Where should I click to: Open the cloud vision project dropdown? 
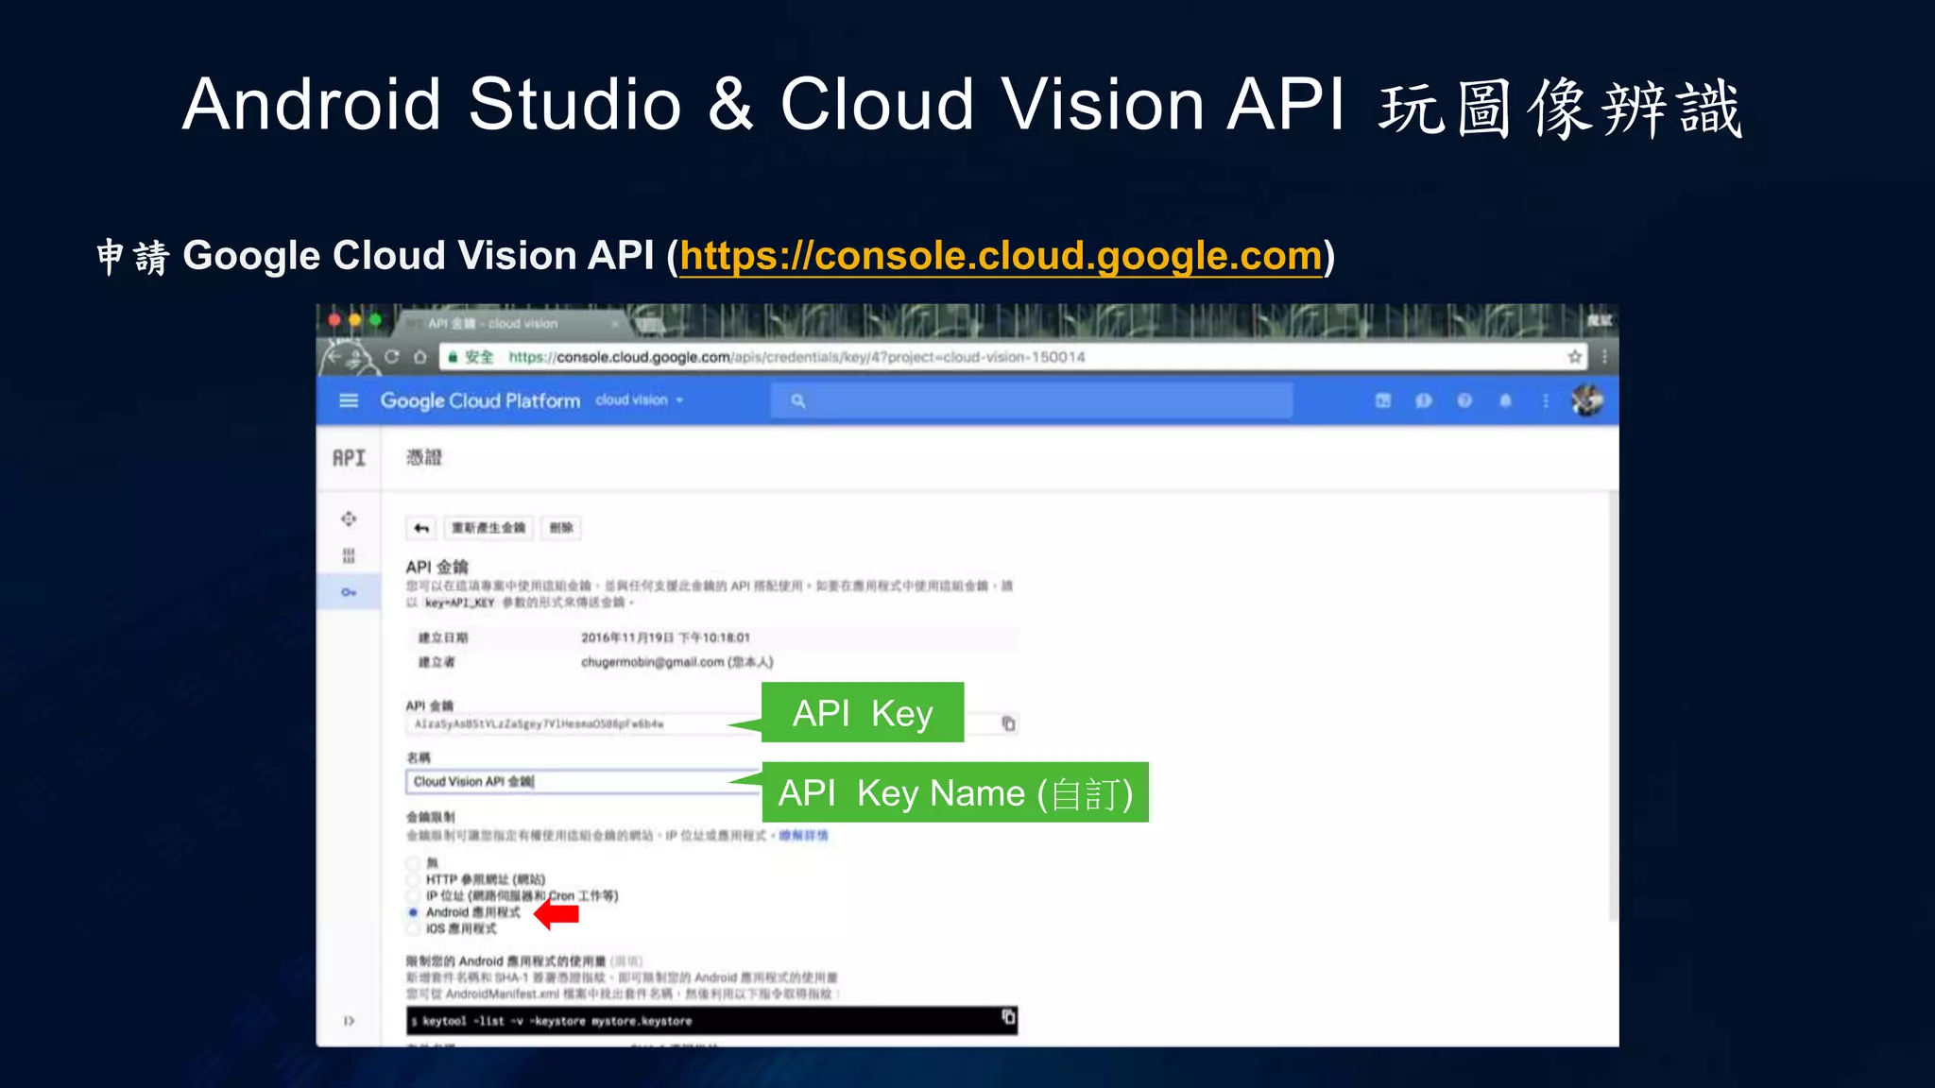click(639, 400)
